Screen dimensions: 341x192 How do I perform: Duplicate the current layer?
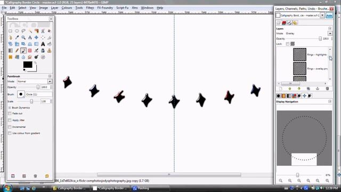(x=308, y=89)
